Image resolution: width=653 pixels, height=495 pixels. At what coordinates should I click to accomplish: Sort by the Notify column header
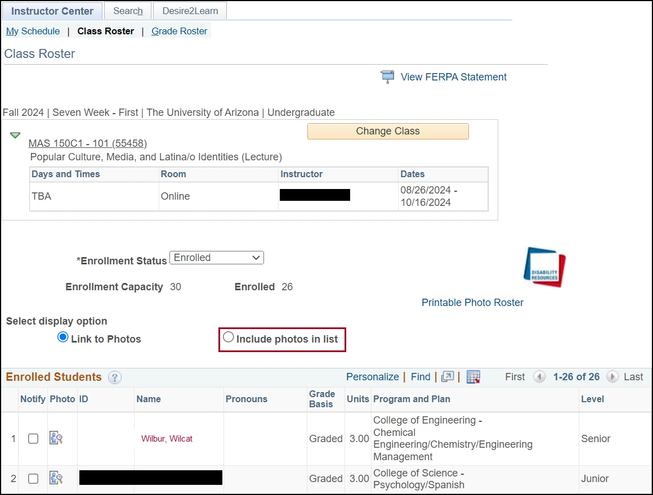pyautogui.click(x=33, y=399)
